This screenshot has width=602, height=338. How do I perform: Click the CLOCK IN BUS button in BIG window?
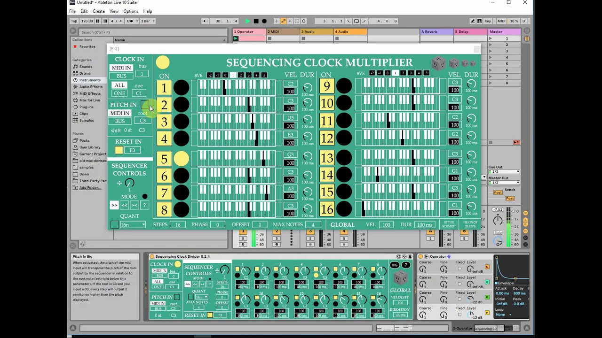click(x=121, y=76)
